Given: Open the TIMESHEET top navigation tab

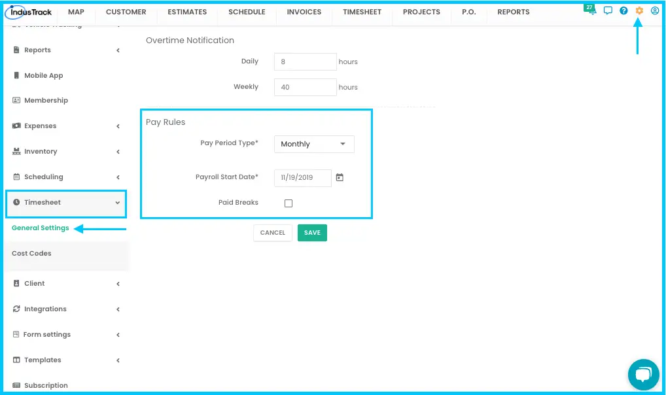Looking at the screenshot, I should [362, 12].
